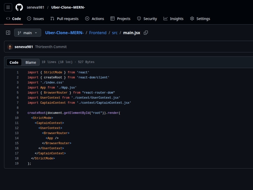Viewport: 253px width, 190px height.
Task: Open the Thirteenth Commit message link
Action: 51,47
